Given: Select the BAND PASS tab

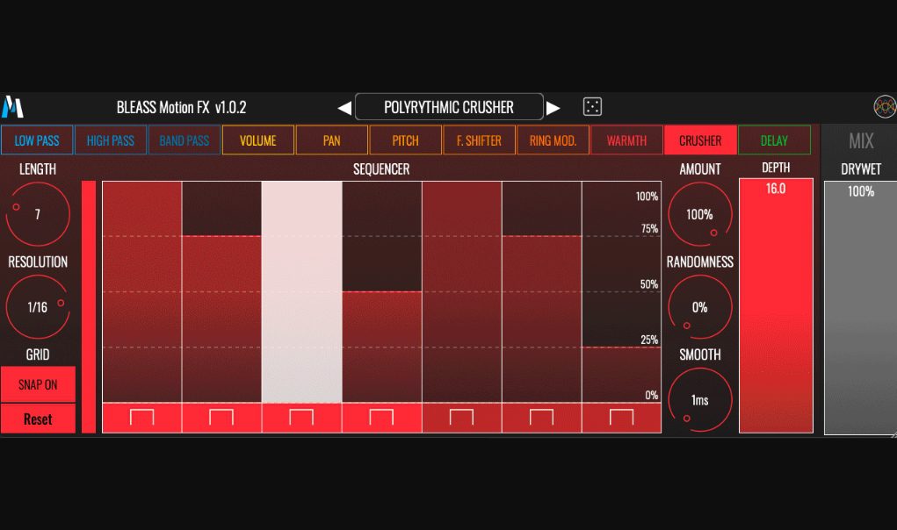Looking at the screenshot, I should [x=184, y=140].
